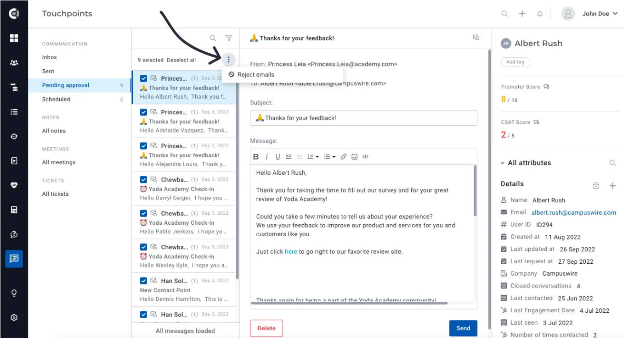Open All notes
This screenshot has width=623, height=338.
54,131
